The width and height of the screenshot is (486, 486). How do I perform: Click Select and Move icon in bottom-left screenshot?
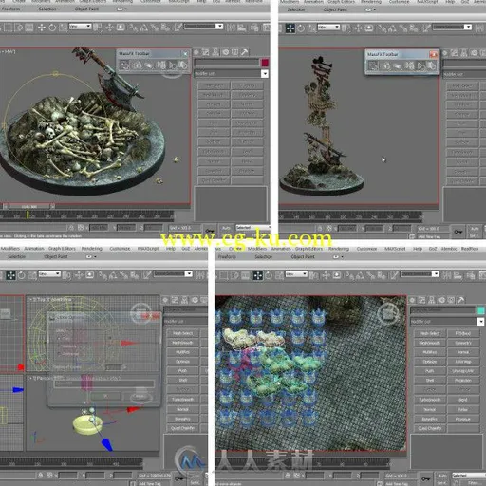(x=10, y=275)
